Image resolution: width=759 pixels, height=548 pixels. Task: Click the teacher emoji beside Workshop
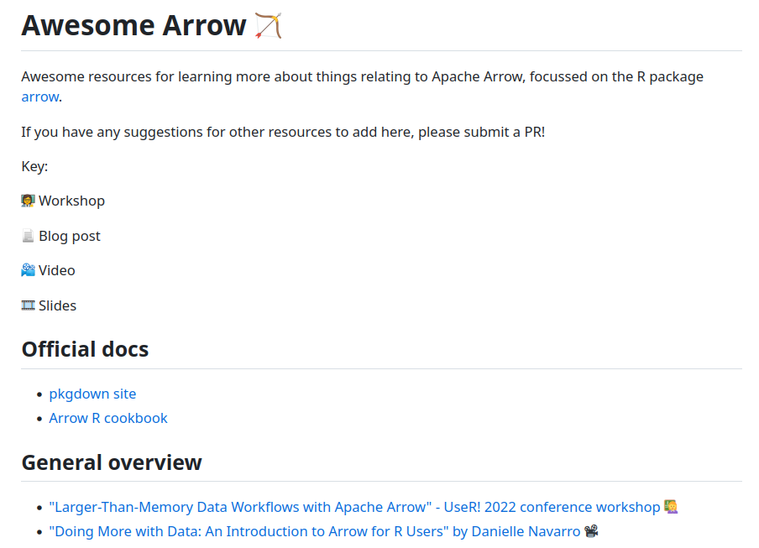point(29,201)
